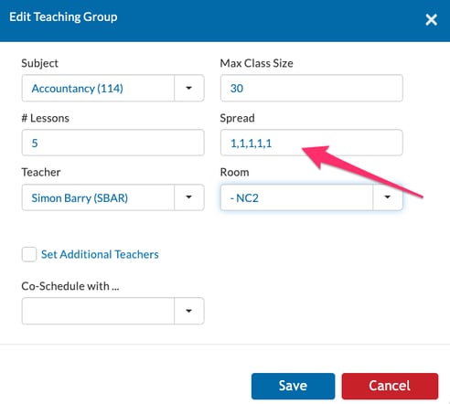Screen dimensions: 450x404
Task: Tick the Set Additional Teachers checkbox
Action: (29, 254)
